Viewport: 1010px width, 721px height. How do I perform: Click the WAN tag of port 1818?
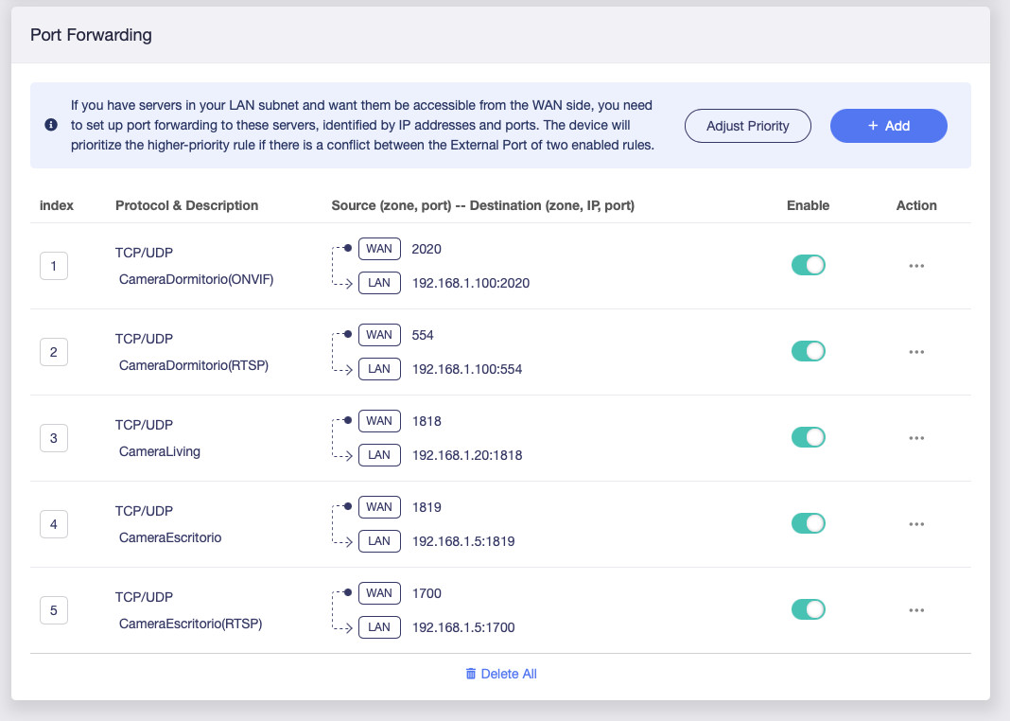(379, 421)
